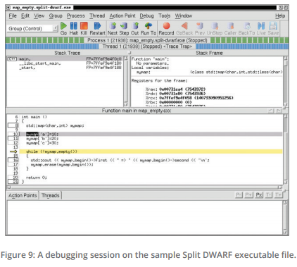This screenshot has height=267, width=297.
Task: Open the Help menu
Action: [x=280, y=15]
